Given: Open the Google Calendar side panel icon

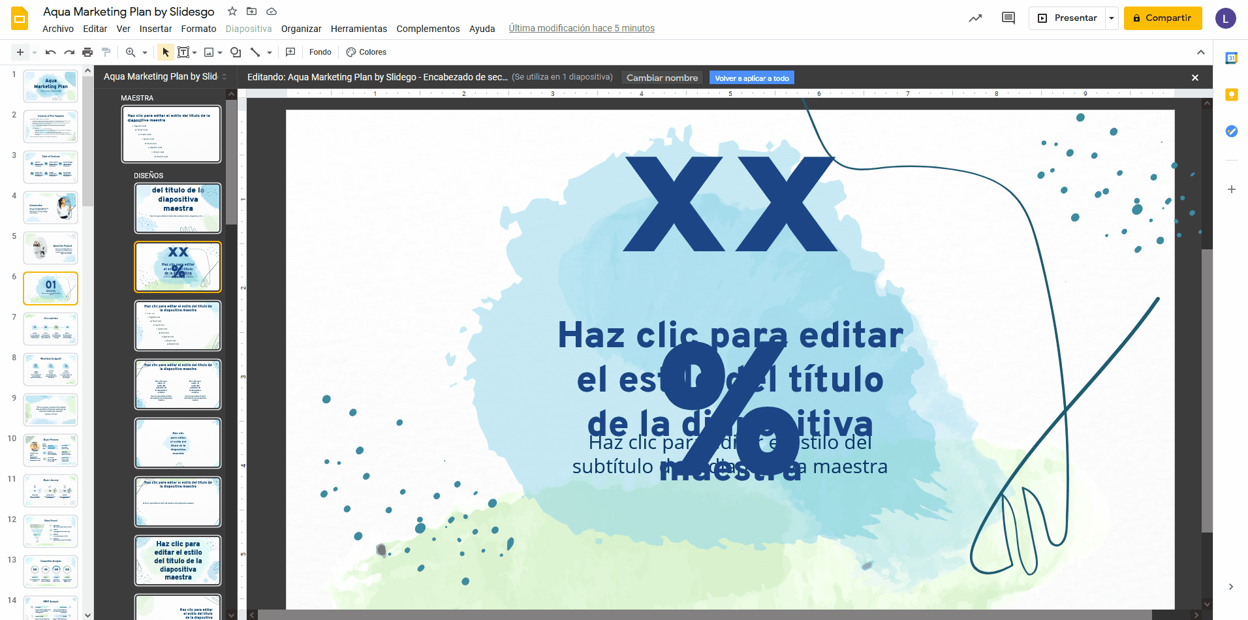Looking at the screenshot, I should [1232, 58].
